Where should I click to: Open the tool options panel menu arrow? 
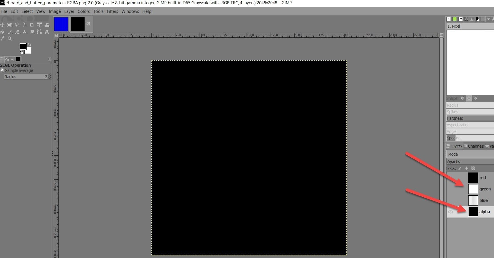point(49,59)
